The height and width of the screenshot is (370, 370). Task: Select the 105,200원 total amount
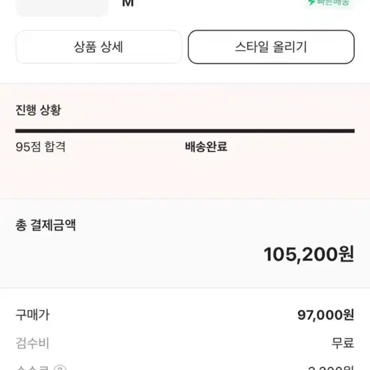(309, 255)
